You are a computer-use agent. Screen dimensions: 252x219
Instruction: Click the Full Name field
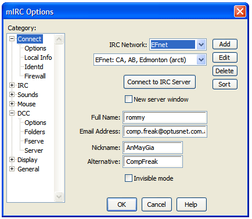[165, 117]
